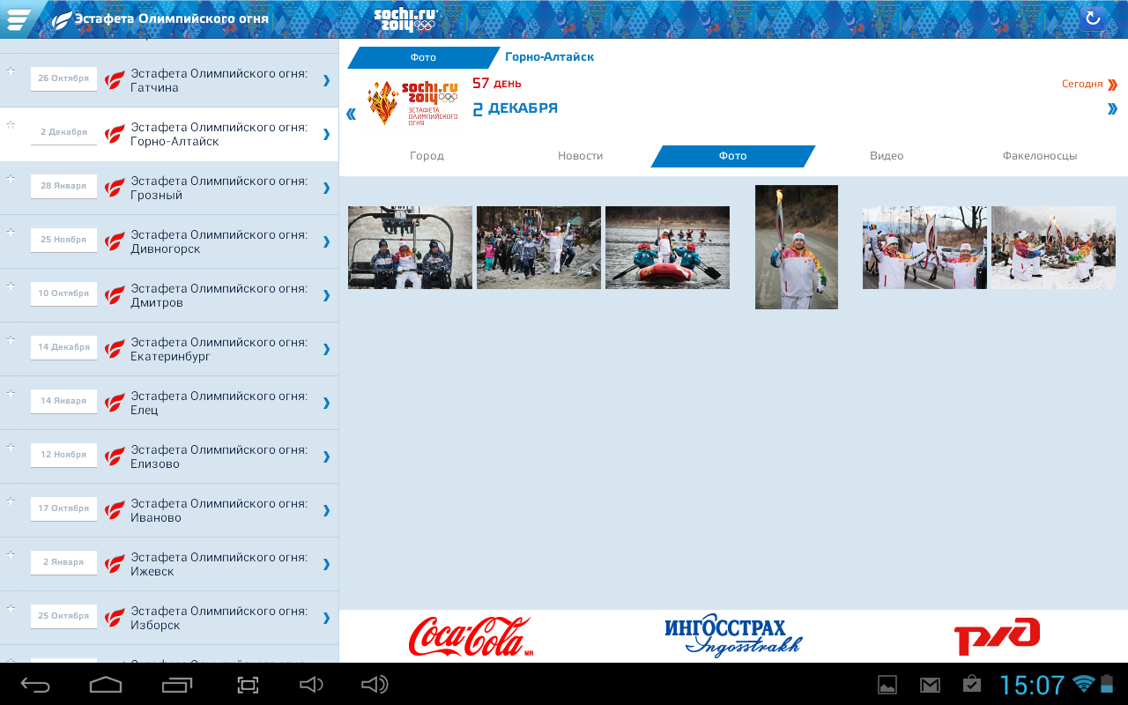1128x705 pixels.
Task: Tap the screenshot capture icon in navigation bar
Action: tap(248, 685)
